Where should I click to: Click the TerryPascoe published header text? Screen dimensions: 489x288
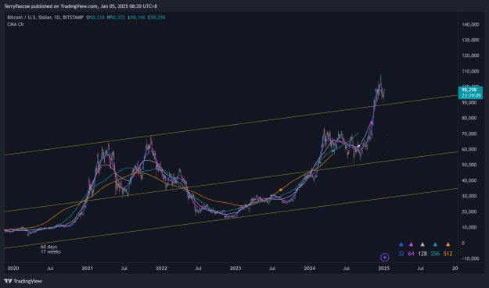81,6
